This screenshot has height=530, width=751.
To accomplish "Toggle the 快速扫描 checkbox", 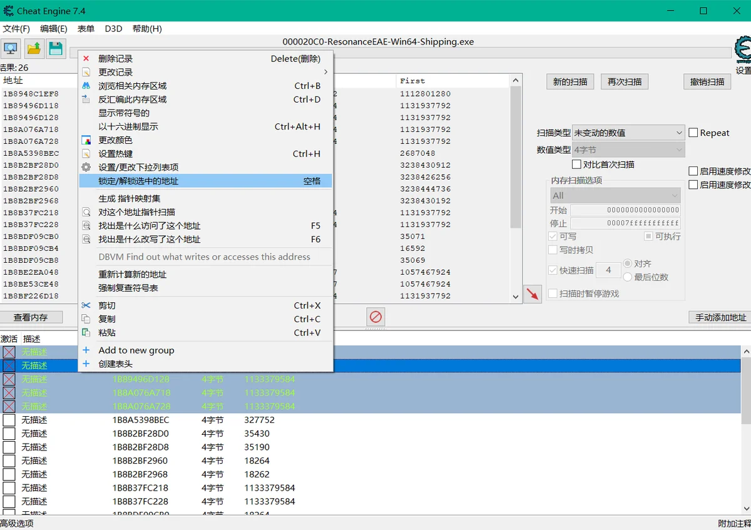I will point(553,270).
